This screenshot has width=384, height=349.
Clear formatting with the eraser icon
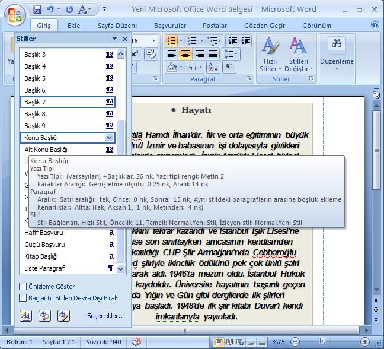click(x=151, y=53)
